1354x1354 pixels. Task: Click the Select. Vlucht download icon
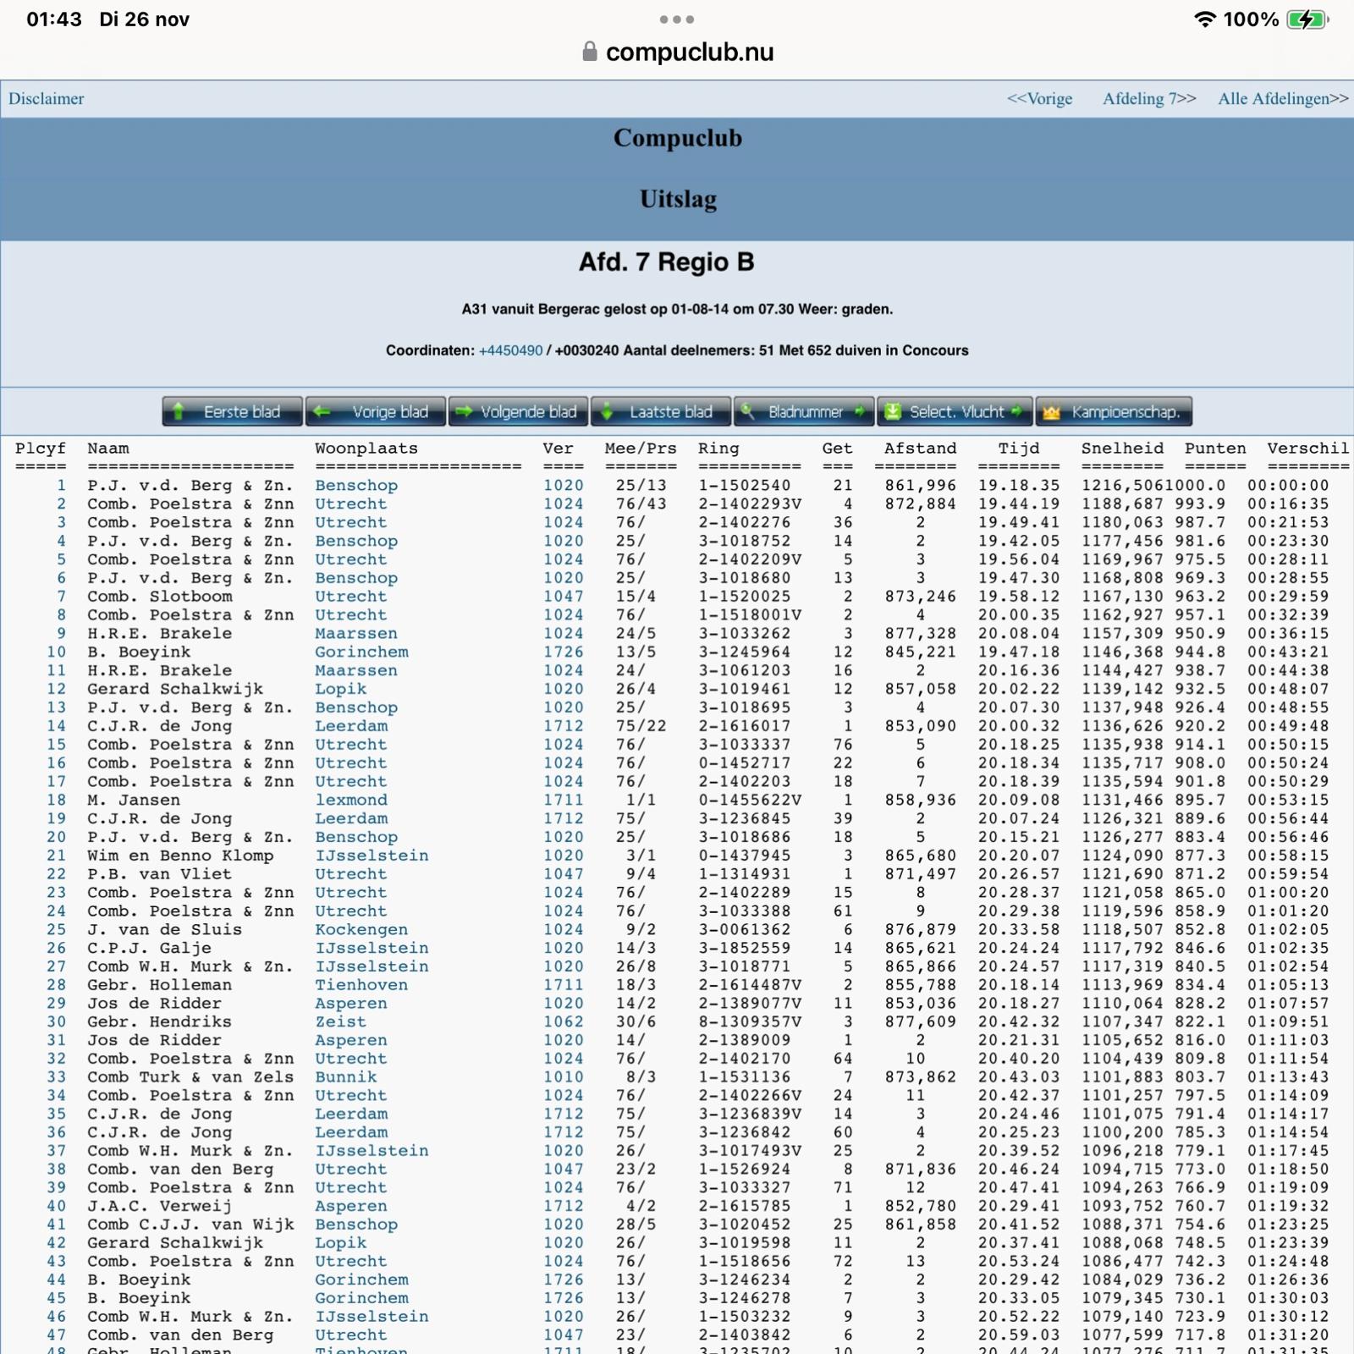point(893,412)
